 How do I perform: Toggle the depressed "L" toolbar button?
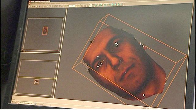90,5
